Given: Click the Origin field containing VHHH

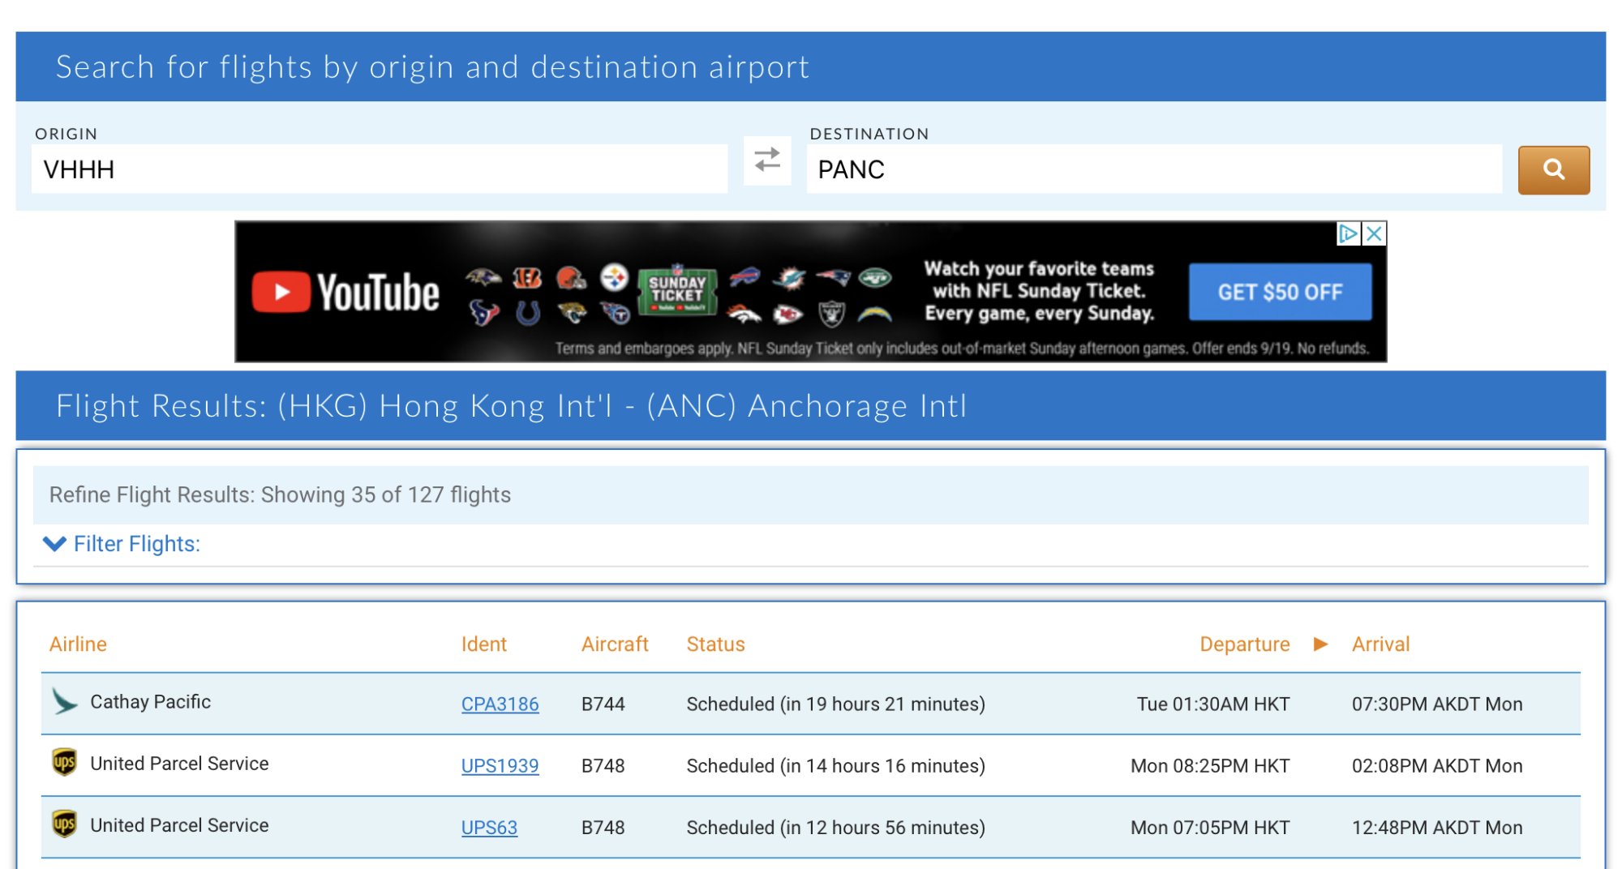Looking at the screenshot, I should tap(379, 169).
